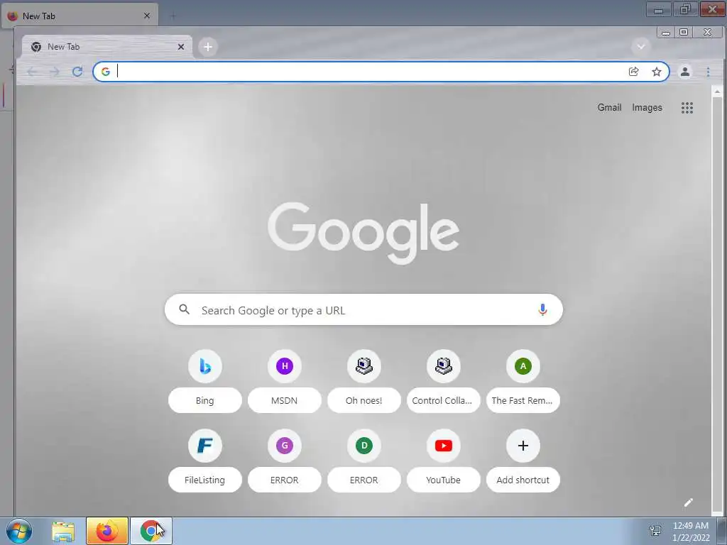Open The Fast Rem... shortcut icon

pos(523,366)
